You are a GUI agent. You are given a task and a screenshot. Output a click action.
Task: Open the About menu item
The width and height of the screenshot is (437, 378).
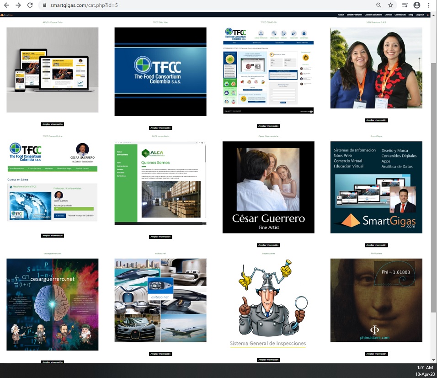(x=341, y=15)
